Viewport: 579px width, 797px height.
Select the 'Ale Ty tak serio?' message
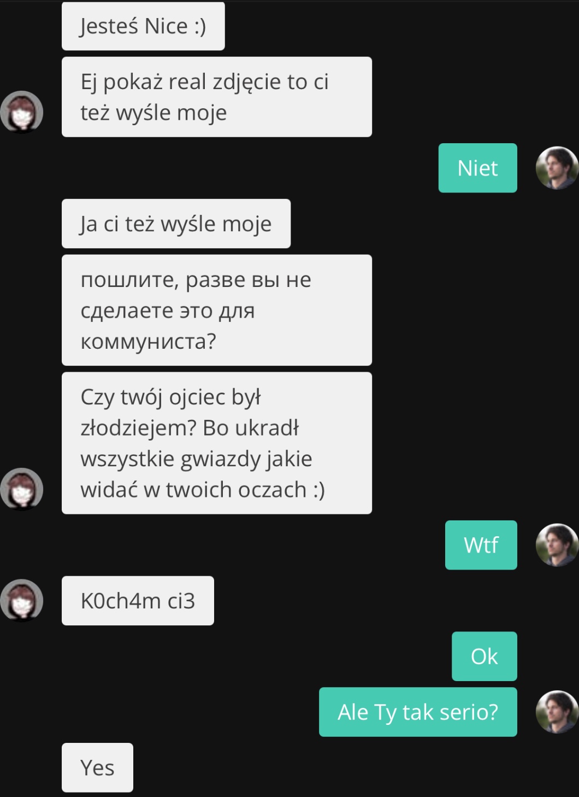coord(418,712)
